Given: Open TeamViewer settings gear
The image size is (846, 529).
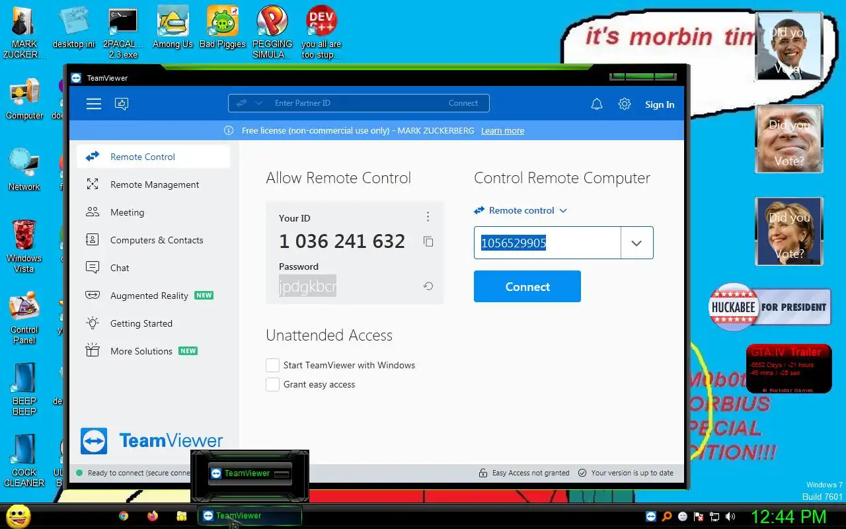Looking at the screenshot, I should tap(625, 104).
